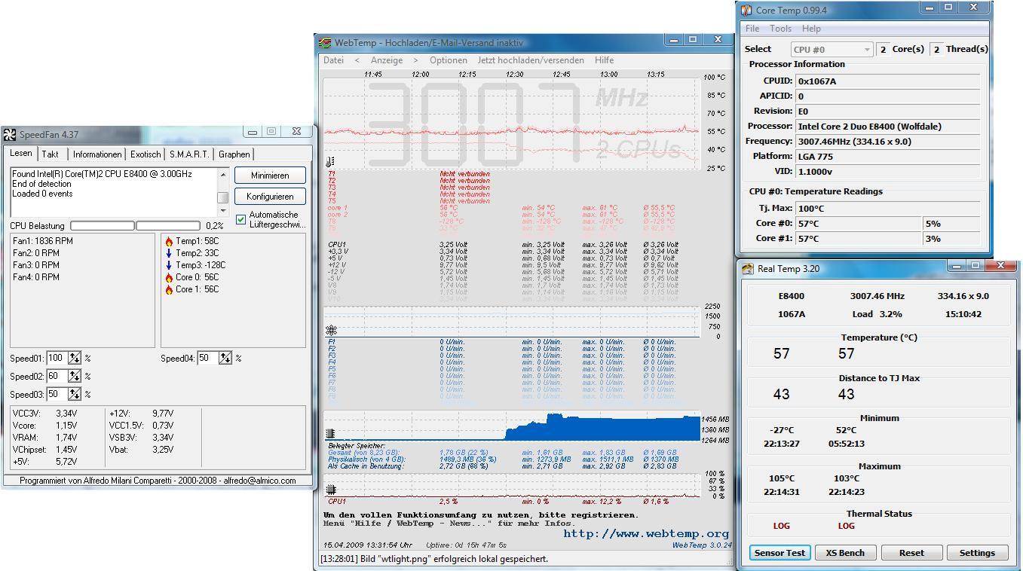1023x571 pixels.
Task: Click the XS Bench button in Real Temp
Action: [x=845, y=553]
